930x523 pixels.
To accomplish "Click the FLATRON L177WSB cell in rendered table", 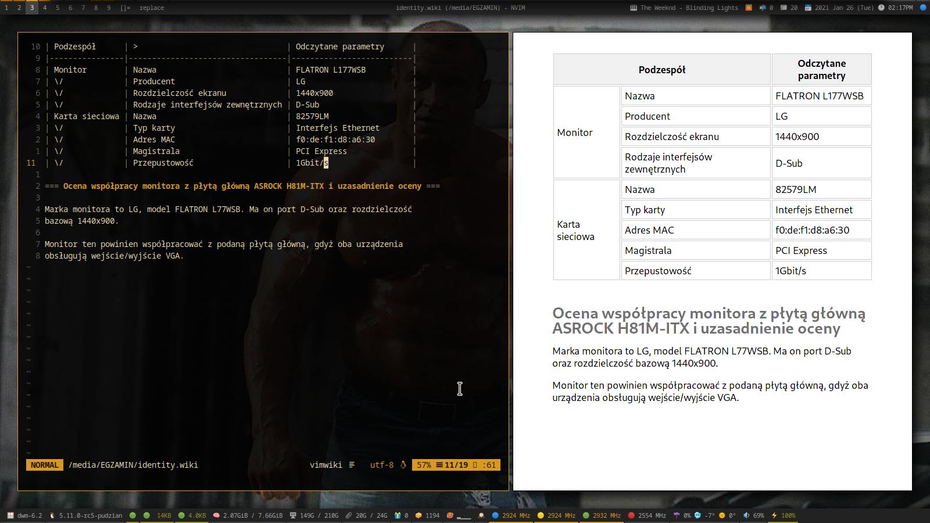I will pos(819,96).
